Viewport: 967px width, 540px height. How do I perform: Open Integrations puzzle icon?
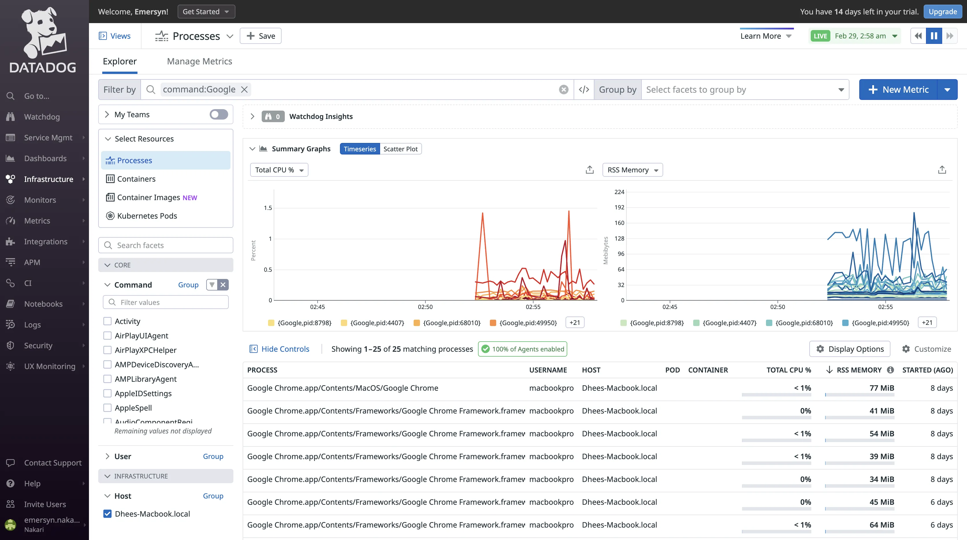10,242
